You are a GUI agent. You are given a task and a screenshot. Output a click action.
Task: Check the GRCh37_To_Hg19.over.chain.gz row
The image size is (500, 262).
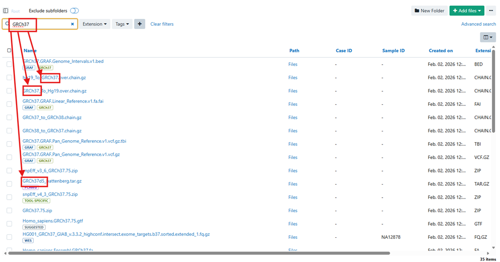click(x=9, y=91)
